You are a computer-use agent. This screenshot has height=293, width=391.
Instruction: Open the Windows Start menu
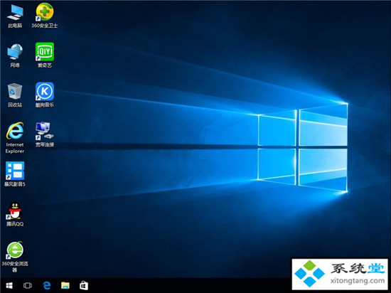point(9,285)
